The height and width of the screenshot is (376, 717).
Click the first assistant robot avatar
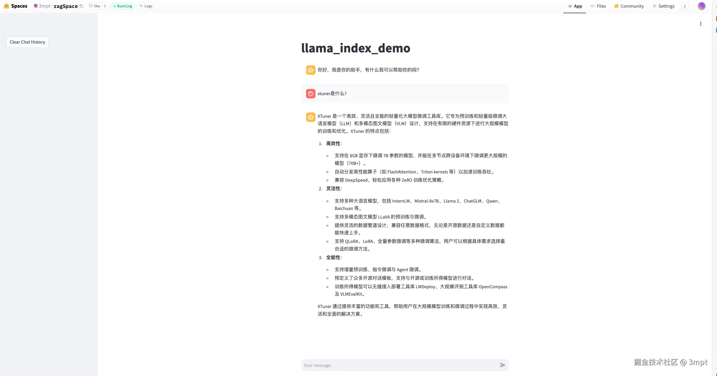coord(310,70)
